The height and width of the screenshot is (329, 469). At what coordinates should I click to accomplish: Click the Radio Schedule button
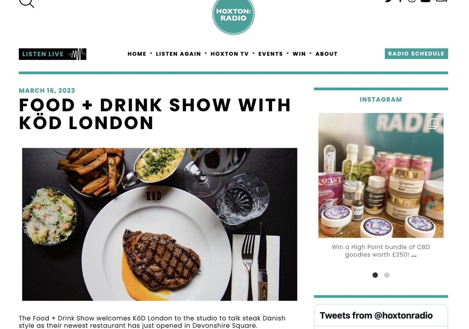[x=416, y=54]
